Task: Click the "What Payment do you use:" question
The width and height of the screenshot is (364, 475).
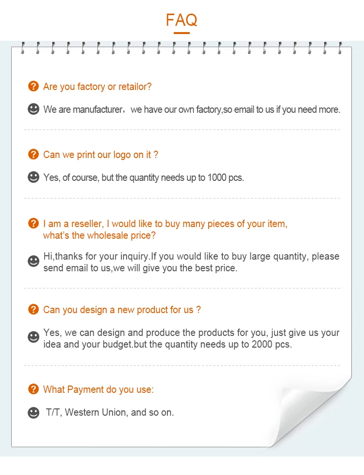Action: (x=98, y=389)
